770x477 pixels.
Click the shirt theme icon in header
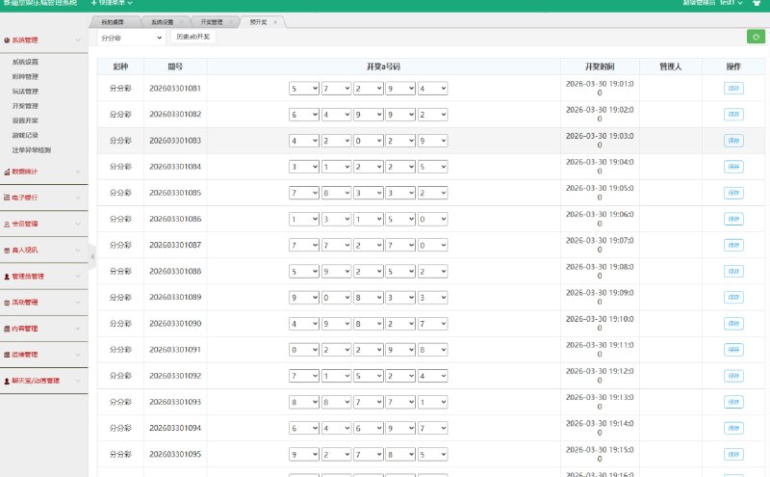pos(755,4)
